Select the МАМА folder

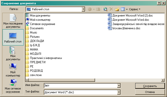coord(32,49)
